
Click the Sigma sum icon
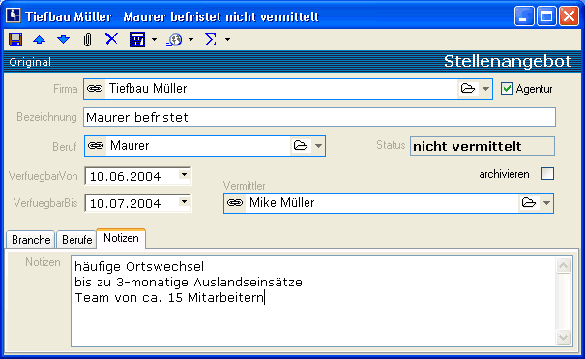(x=211, y=39)
